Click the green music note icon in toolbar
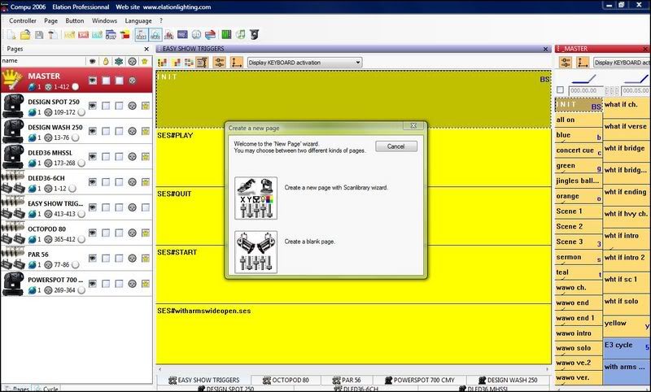Viewport: 651px width, 392px height. click(x=240, y=35)
